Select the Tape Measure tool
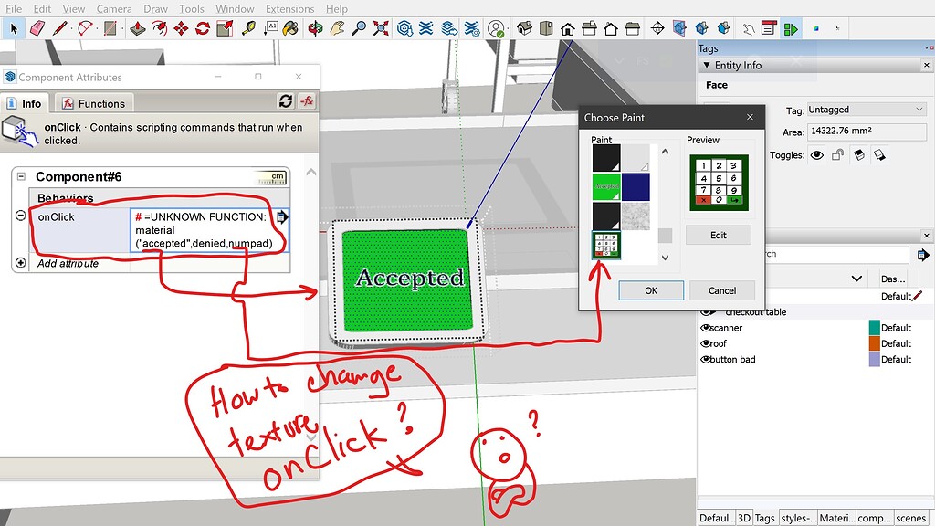 point(248,27)
